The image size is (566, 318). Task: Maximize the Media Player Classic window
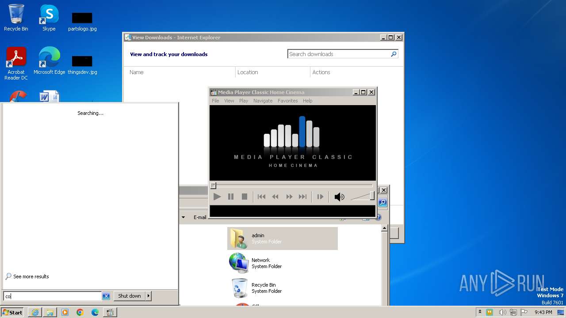[x=363, y=92]
